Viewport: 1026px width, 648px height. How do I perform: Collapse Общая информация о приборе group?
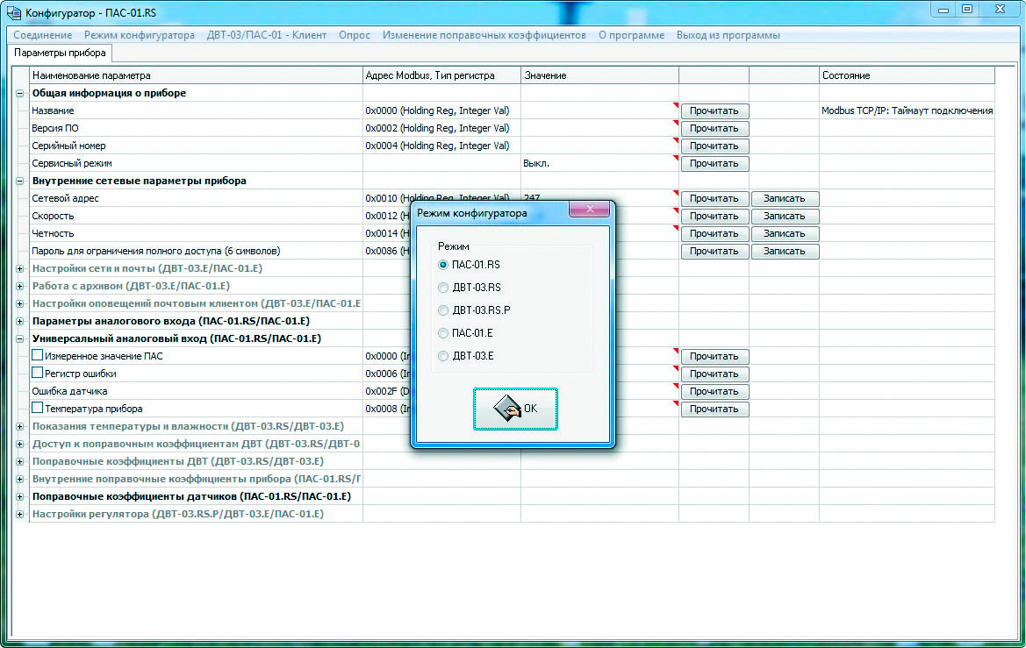[20, 93]
